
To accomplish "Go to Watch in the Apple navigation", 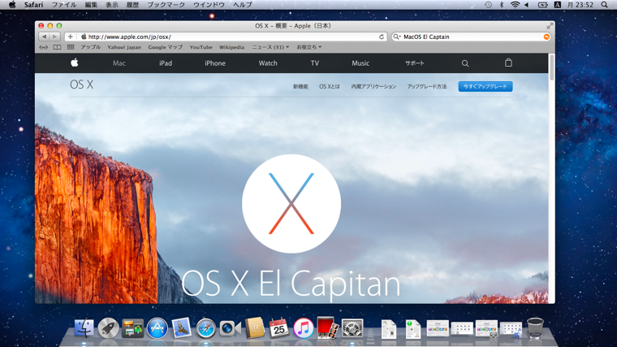I will [268, 63].
